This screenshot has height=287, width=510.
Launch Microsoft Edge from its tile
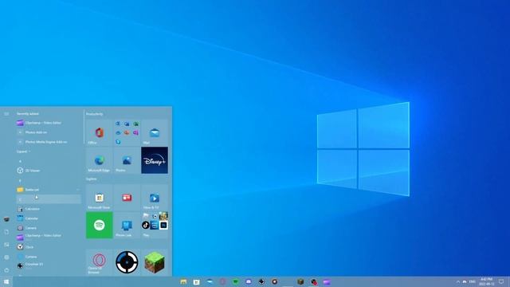[99, 160]
